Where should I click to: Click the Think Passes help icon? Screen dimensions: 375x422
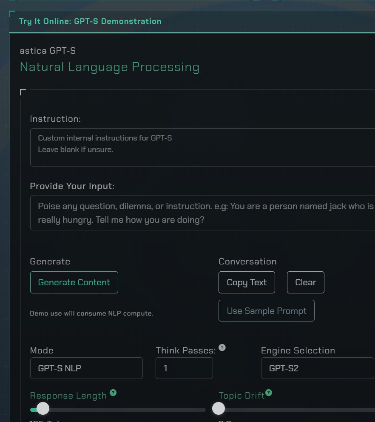[x=222, y=347]
